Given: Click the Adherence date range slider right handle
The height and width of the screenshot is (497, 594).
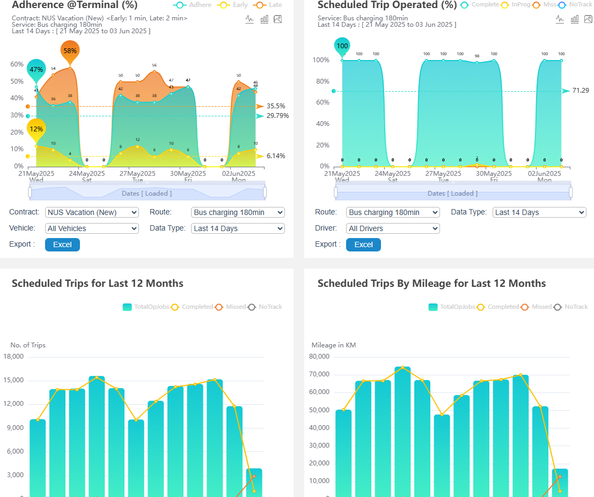Looking at the screenshot, I should click(x=265, y=192).
